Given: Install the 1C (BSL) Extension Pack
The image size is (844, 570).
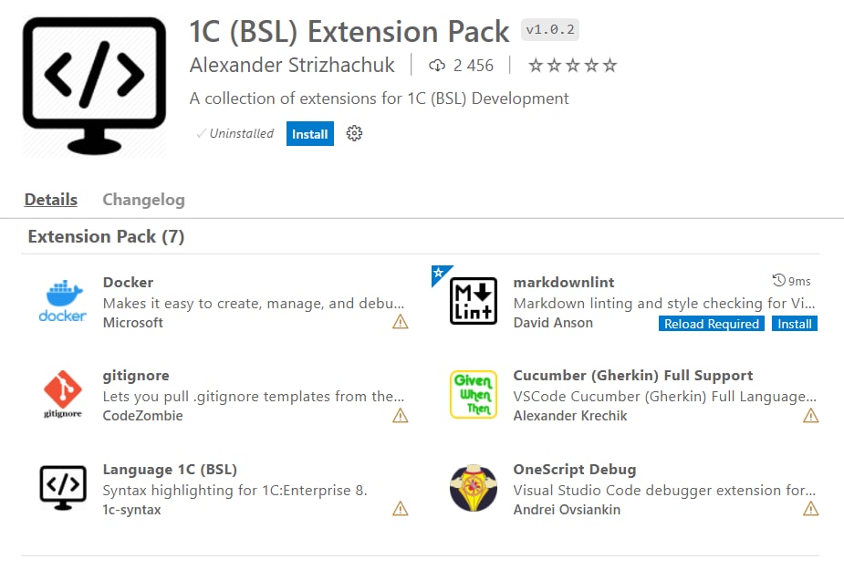Looking at the screenshot, I should pyautogui.click(x=310, y=133).
